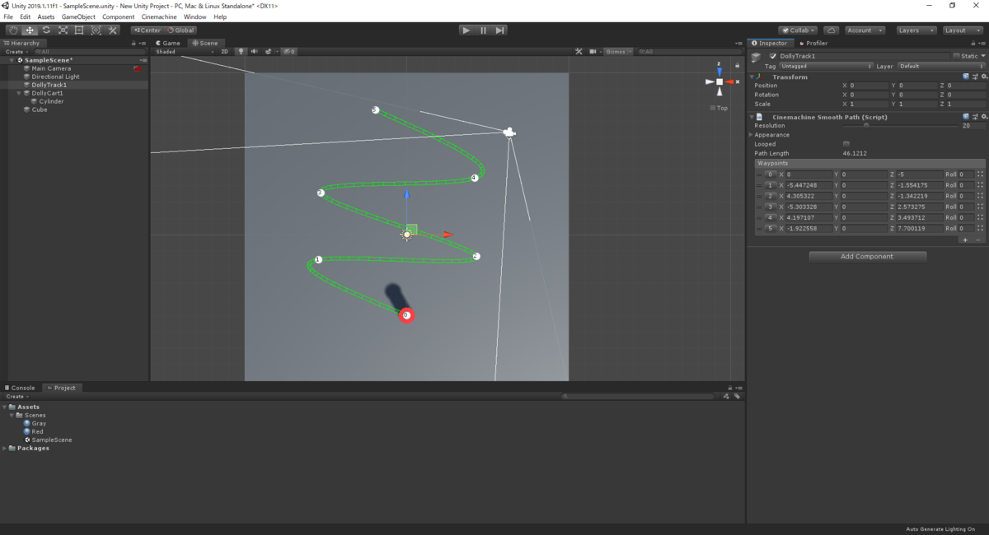Screen dimensions: 989x535
Task: Open the Gizmos dropdown
Action: pos(617,51)
